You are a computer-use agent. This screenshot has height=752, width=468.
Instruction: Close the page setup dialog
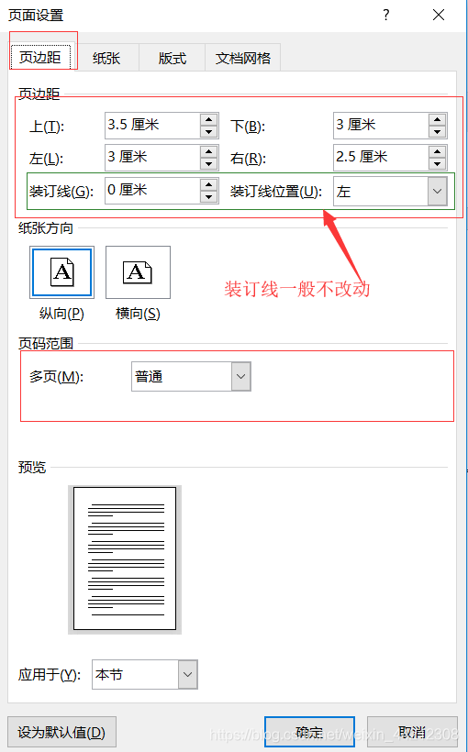coord(439,15)
